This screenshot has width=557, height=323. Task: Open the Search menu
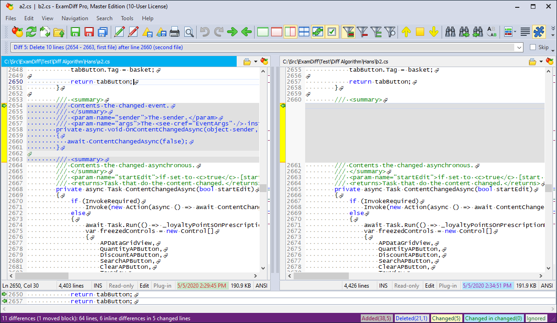pyautogui.click(x=104, y=18)
